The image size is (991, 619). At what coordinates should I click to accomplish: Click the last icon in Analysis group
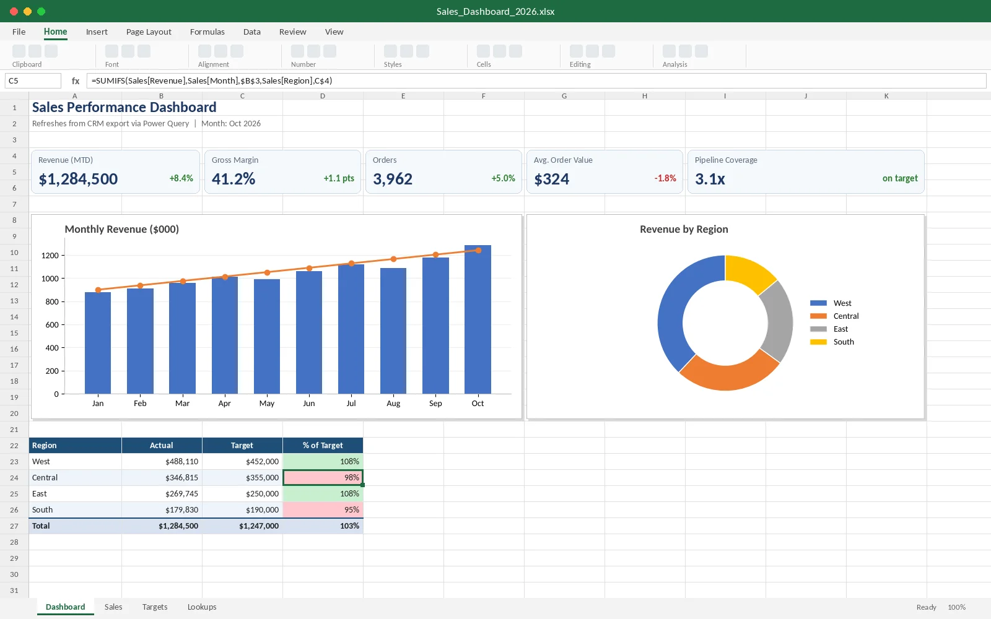coord(702,51)
